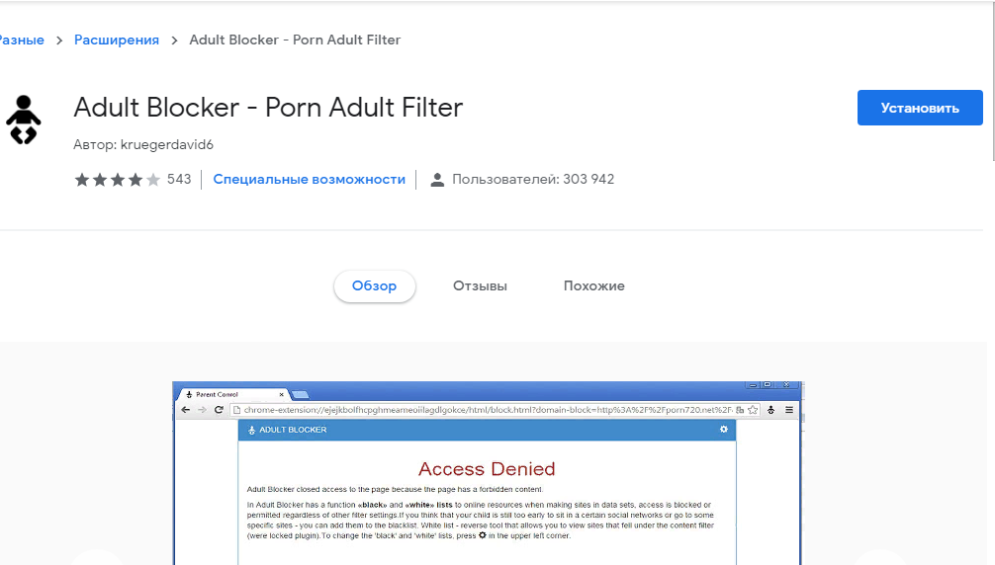The image size is (995, 565).
Task: Click the baby extension icon in preview toolbar
Action: (x=771, y=410)
